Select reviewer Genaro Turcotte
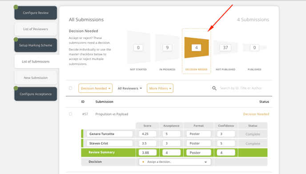Screen dimensions: 306x174 pos(109,134)
